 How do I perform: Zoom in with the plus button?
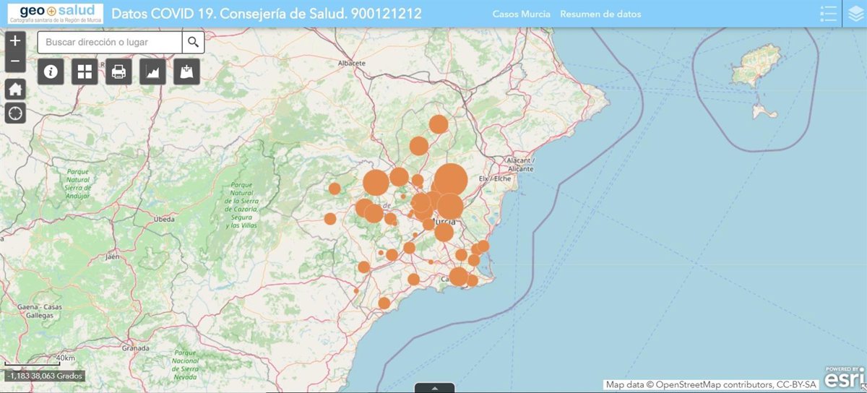tap(15, 41)
